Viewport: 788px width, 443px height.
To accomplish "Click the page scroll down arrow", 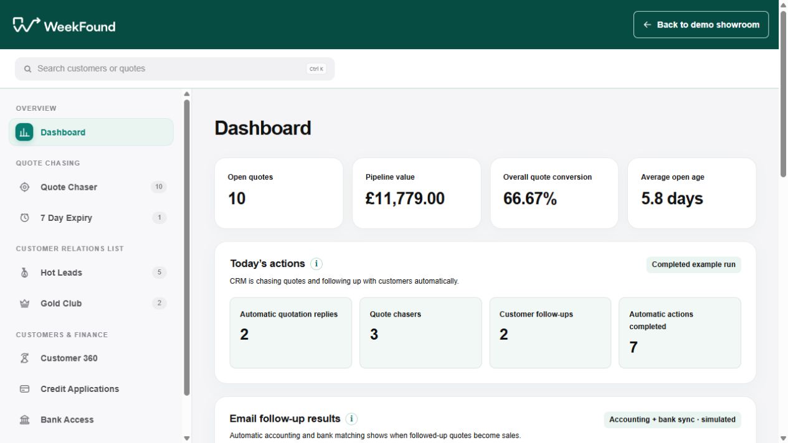I will 783,438.
